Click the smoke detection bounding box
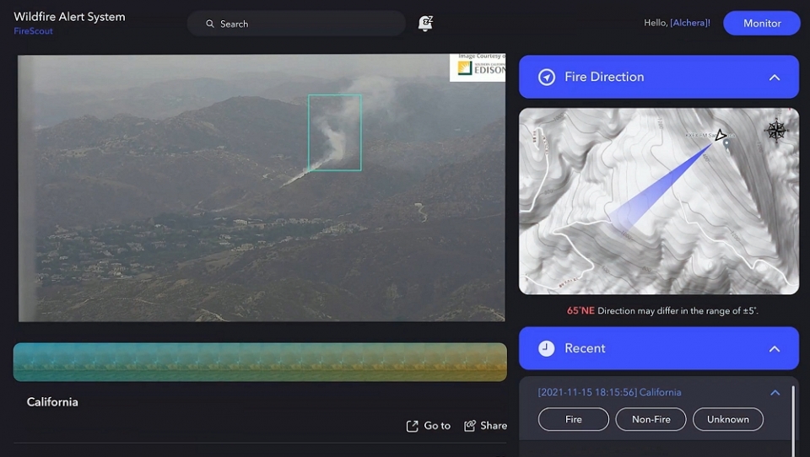This screenshot has width=810, height=457. (334, 132)
